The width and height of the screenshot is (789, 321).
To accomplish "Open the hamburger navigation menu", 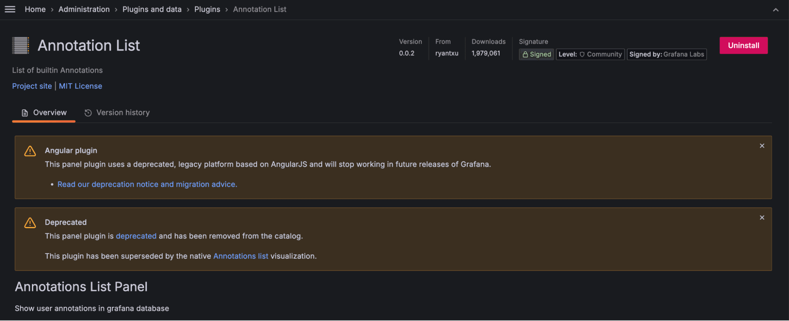I will click(x=10, y=9).
